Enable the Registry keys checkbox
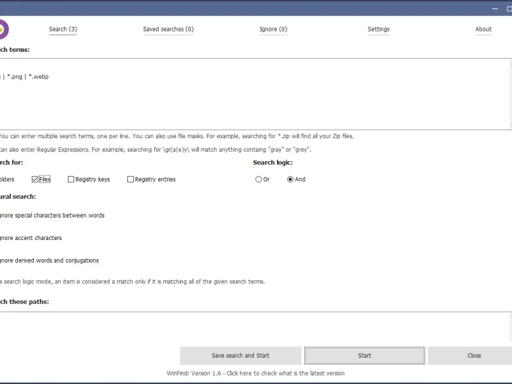This screenshot has height=384, width=512. (x=71, y=179)
